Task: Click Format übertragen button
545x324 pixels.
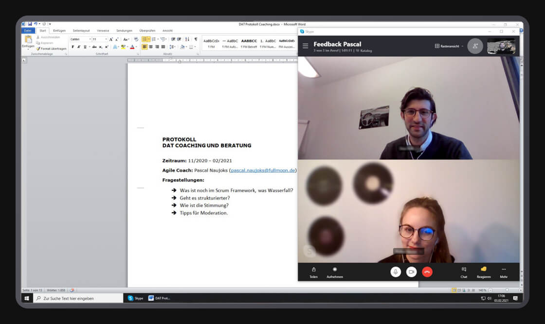Action: point(52,49)
